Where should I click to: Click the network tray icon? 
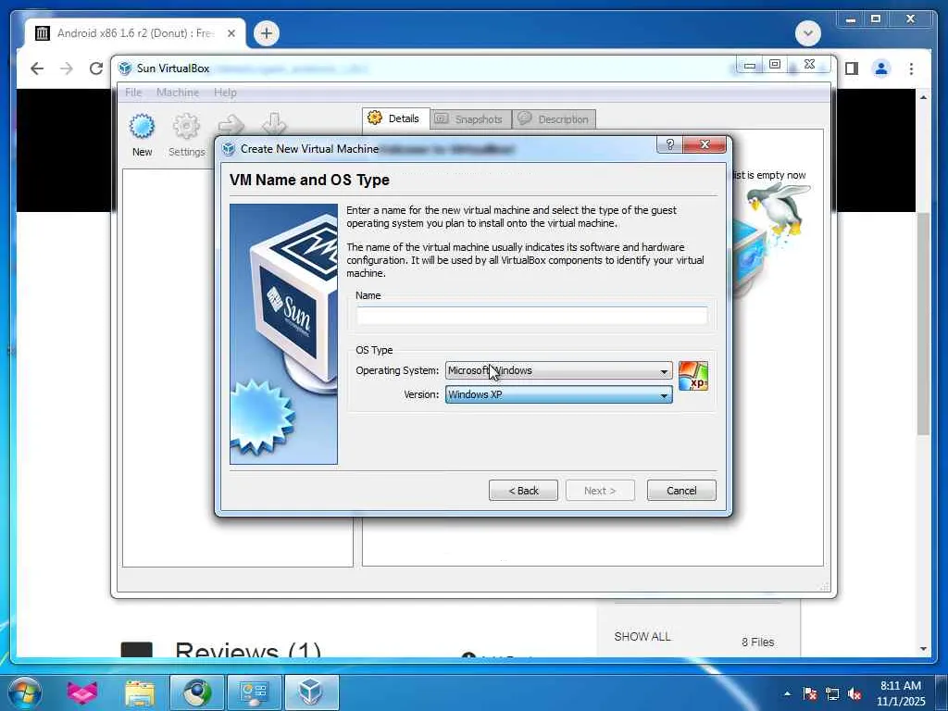(832, 693)
